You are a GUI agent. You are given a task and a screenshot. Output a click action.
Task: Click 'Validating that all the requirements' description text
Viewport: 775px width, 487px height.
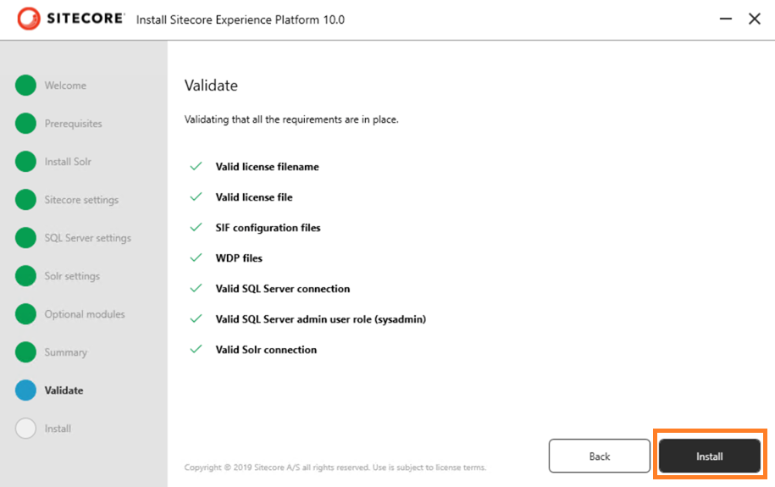coord(291,119)
